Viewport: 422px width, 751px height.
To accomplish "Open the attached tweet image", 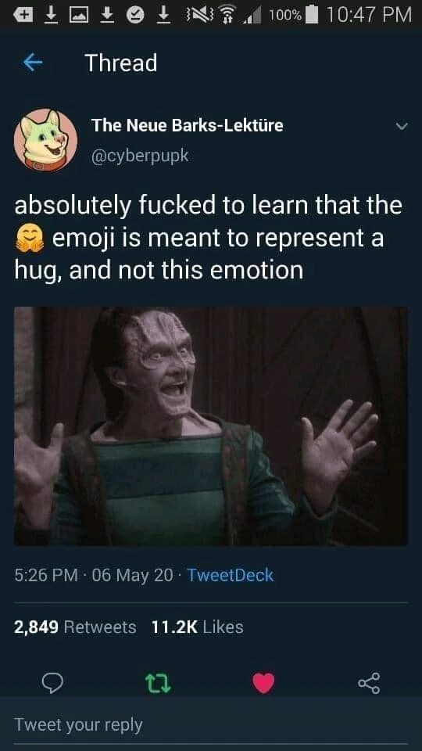I will (211, 426).
